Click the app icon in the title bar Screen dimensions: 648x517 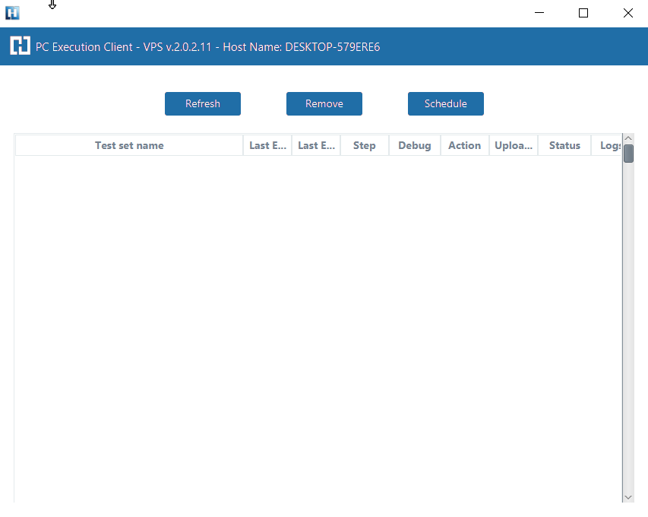coord(12,13)
